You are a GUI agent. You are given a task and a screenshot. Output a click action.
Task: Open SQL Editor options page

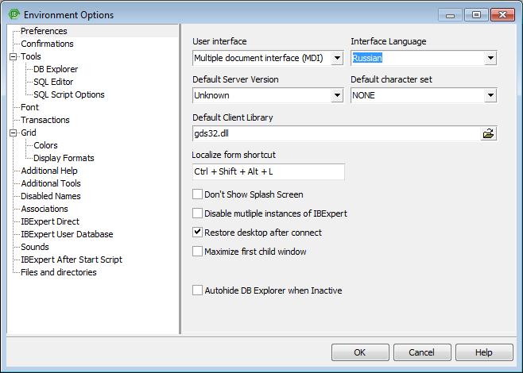point(53,82)
